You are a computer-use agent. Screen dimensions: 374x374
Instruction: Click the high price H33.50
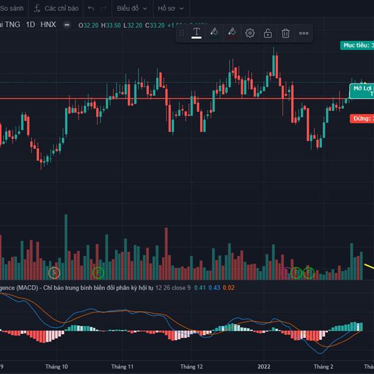click(x=111, y=26)
